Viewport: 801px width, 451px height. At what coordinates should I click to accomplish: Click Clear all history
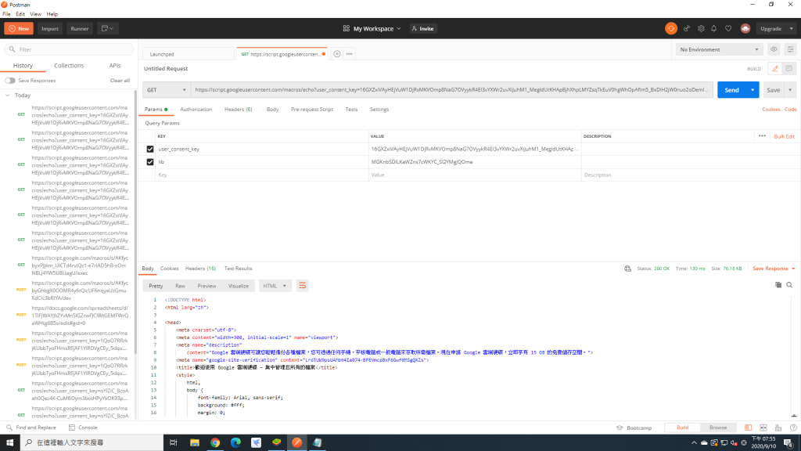click(120, 81)
